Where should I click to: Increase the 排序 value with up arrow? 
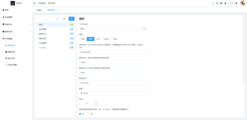tap(96, 102)
